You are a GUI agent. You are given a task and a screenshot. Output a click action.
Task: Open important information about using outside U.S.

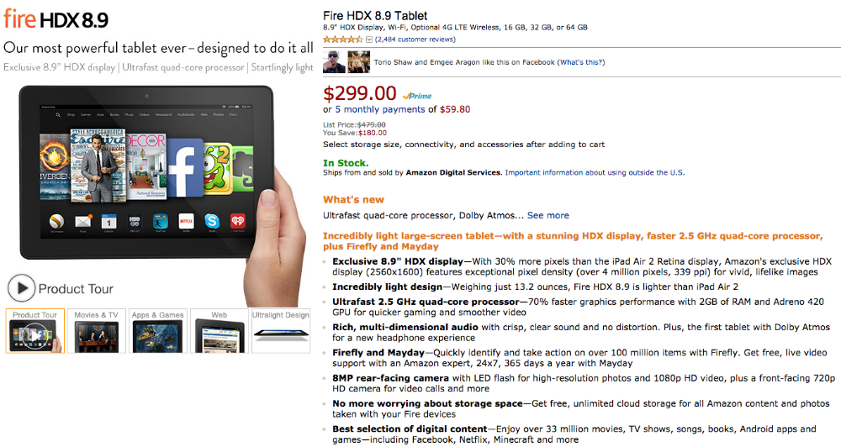pyautogui.click(x=595, y=172)
